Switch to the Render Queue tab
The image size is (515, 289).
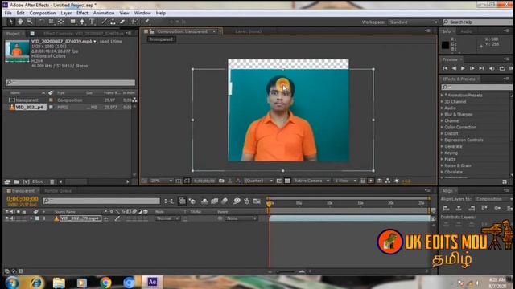pos(58,191)
